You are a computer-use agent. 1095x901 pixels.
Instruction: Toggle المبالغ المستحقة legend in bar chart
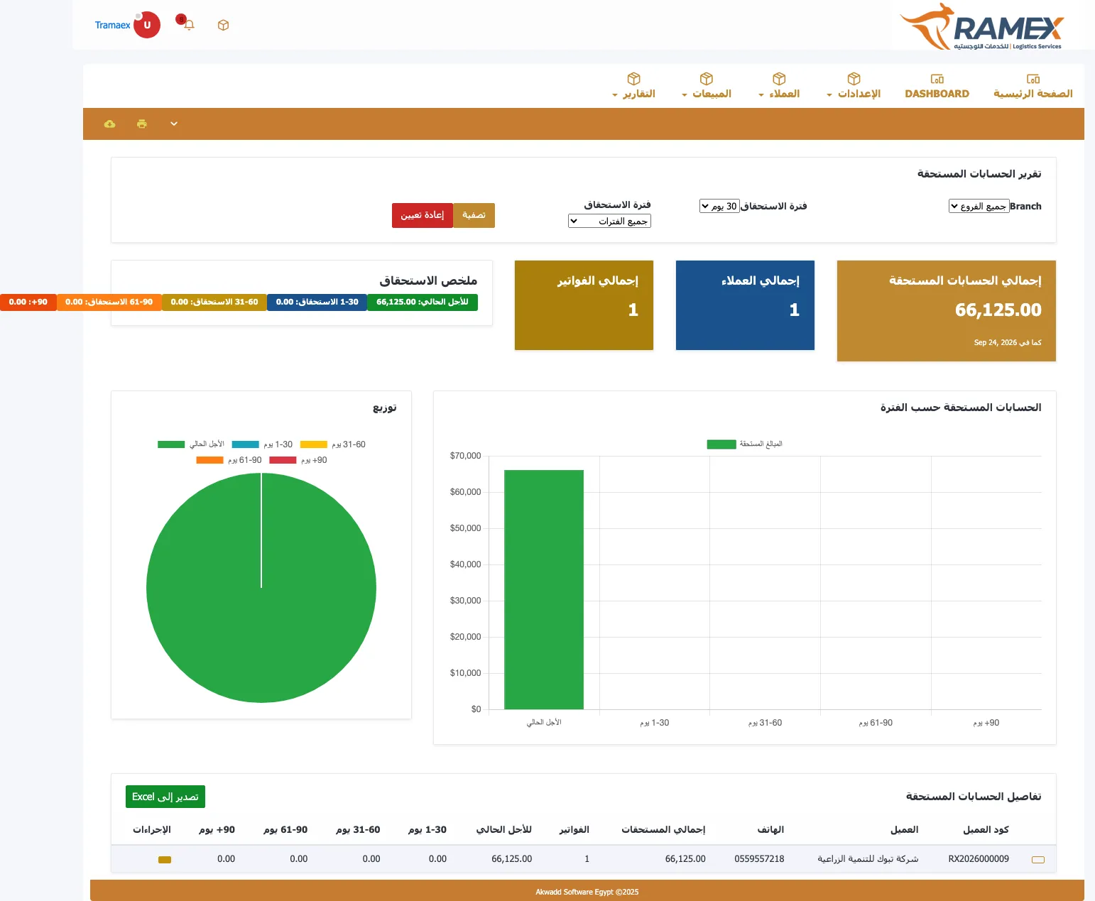[744, 444]
